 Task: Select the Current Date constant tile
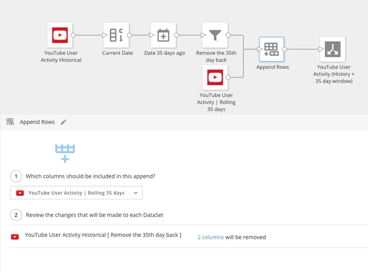click(116, 35)
